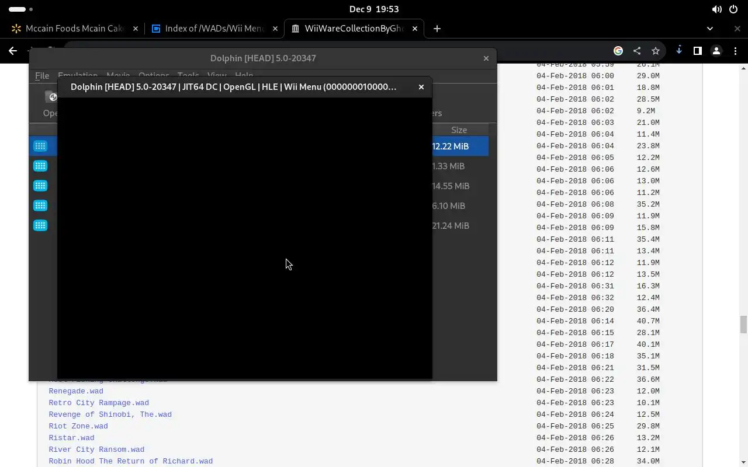Screen dimensions: 748x467
Task: Select the Wii platform icon for the 6.10 MiB title
Action: coord(40,205)
